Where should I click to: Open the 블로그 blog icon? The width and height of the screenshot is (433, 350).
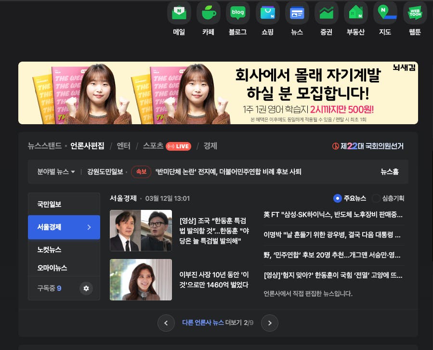click(238, 13)
